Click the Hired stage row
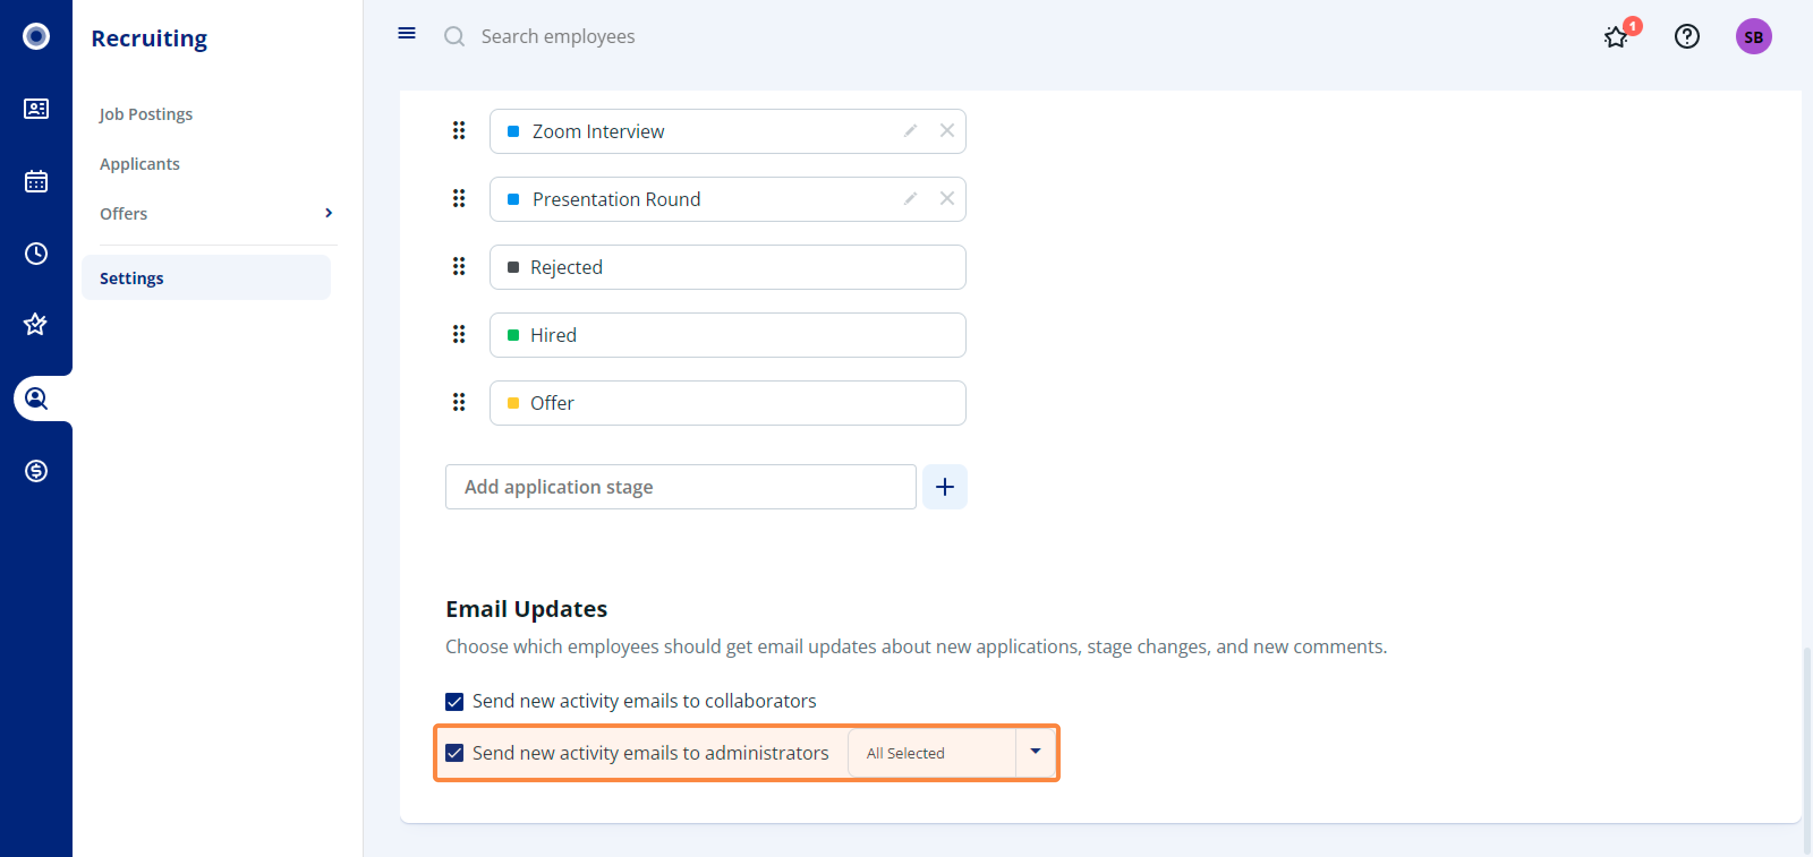The width and height of the screenshot is (1813, 857). pos(727,335)
